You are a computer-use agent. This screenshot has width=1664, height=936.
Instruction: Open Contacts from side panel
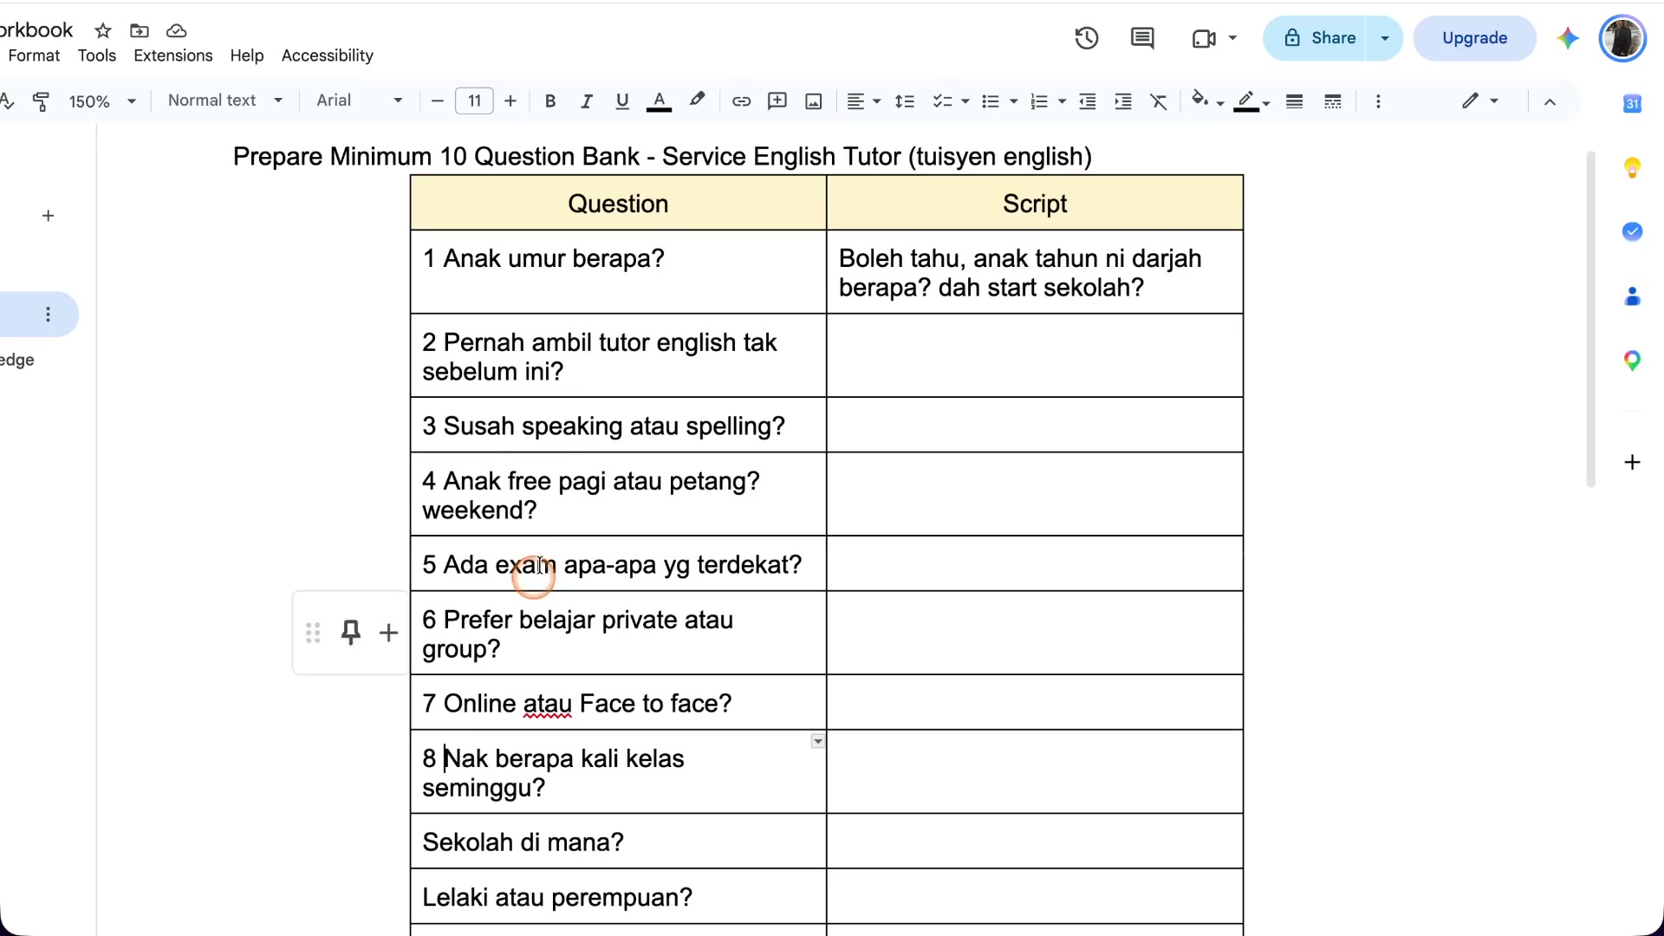[1632, 296]
